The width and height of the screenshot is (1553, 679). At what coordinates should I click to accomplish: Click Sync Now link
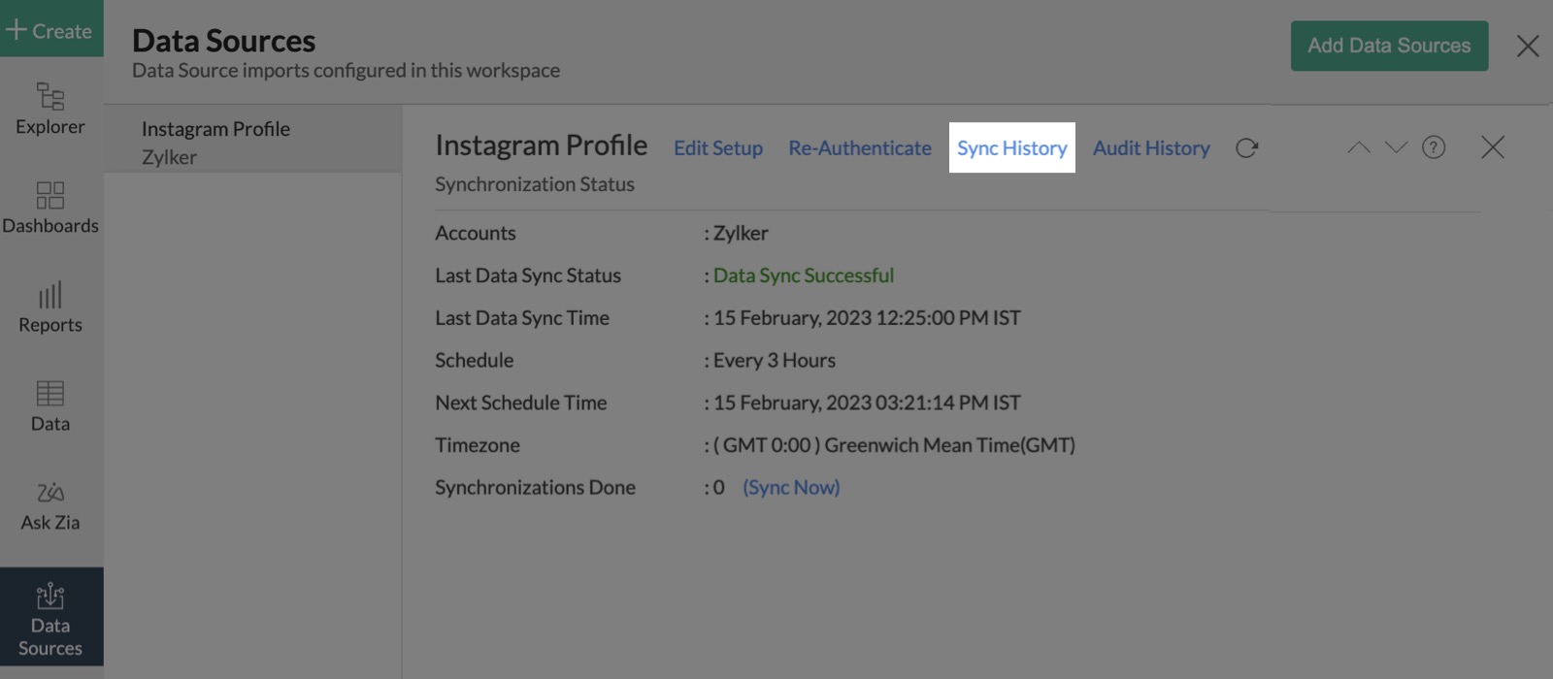tap(791, 487)
